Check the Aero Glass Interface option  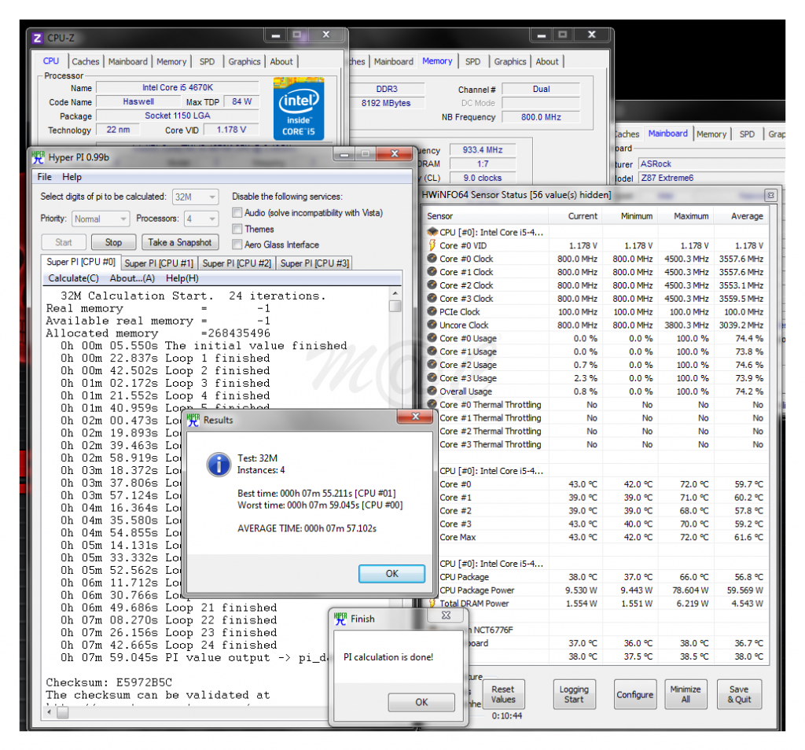237,244
